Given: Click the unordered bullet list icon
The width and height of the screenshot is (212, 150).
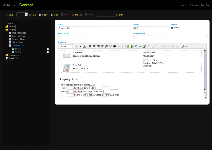Looking at the screenshot, I should pyautogui.click(x=102, y=46).
